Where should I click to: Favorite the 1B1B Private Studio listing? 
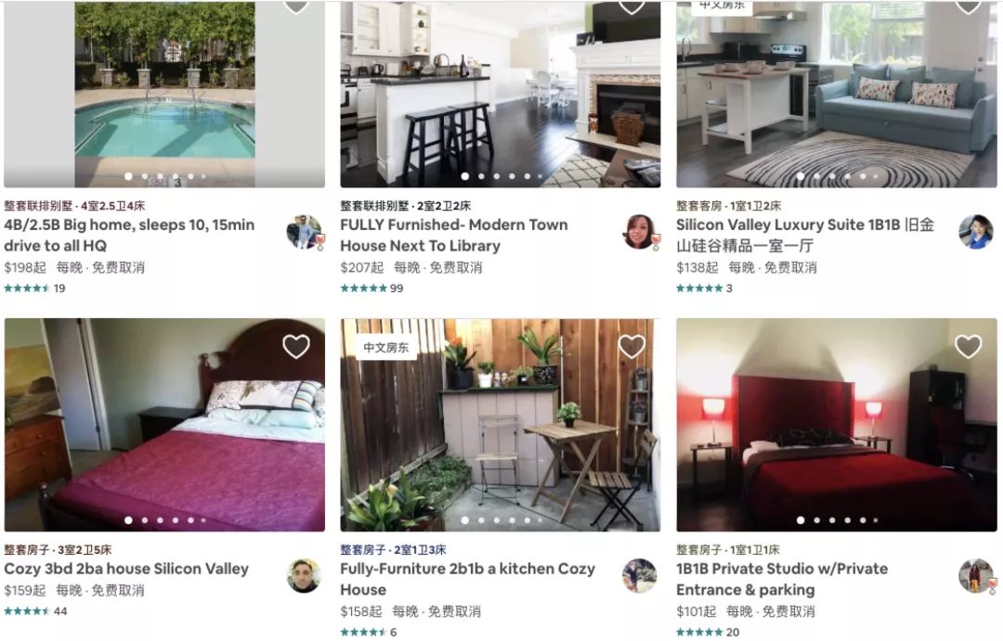pos(968,346)
